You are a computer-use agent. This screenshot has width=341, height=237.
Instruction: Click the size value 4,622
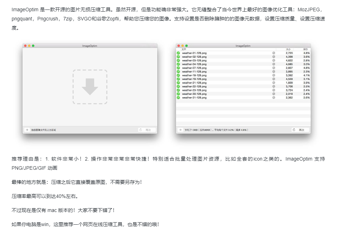click(289, 61)
